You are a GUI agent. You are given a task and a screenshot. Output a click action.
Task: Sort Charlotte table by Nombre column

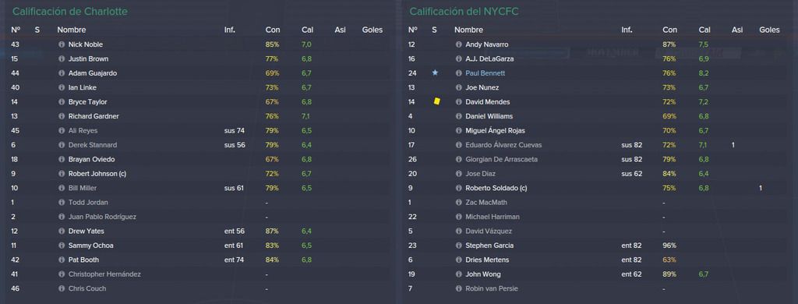71,30
